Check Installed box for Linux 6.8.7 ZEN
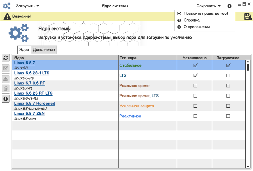The width and height of the screenshot is (253, 171). coord(195,116)
